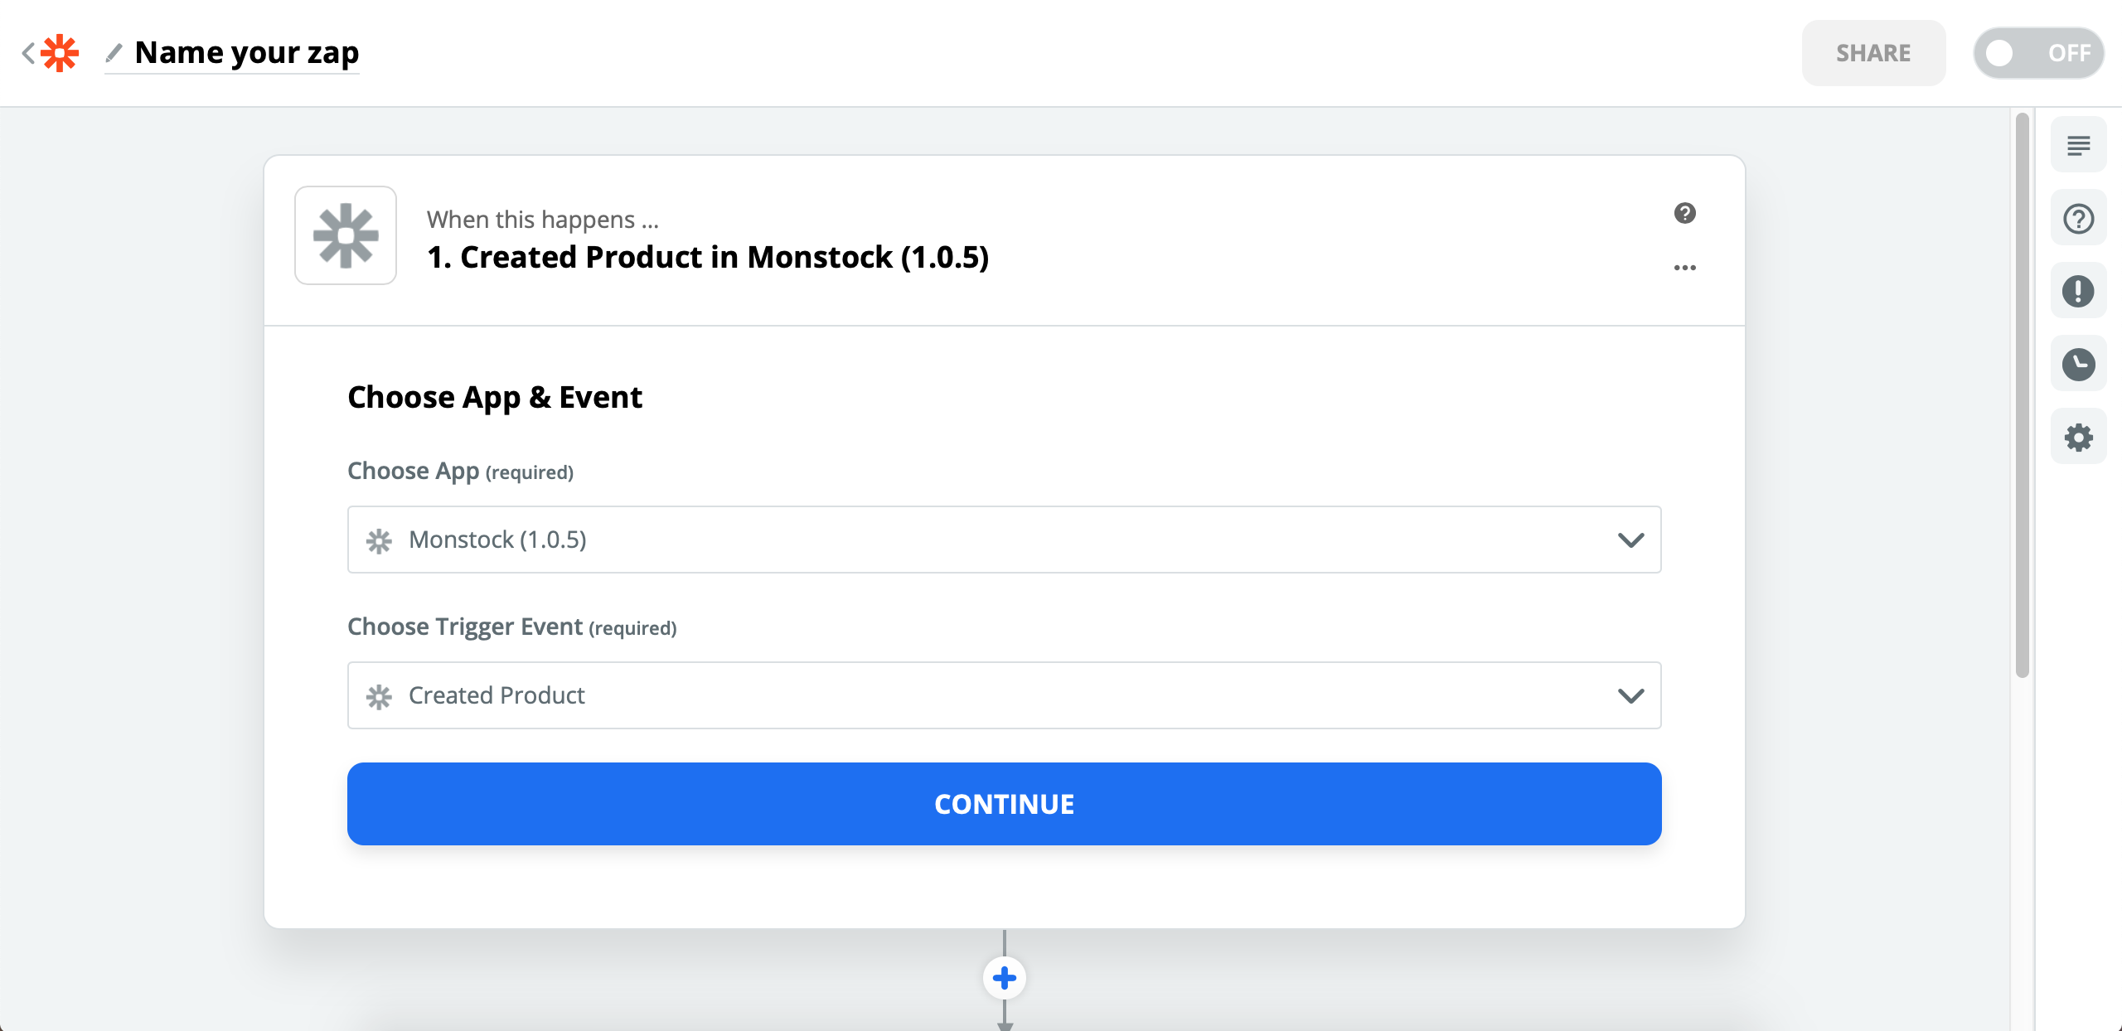Click the Monstock trigger app icon tile

click(346, 235)
